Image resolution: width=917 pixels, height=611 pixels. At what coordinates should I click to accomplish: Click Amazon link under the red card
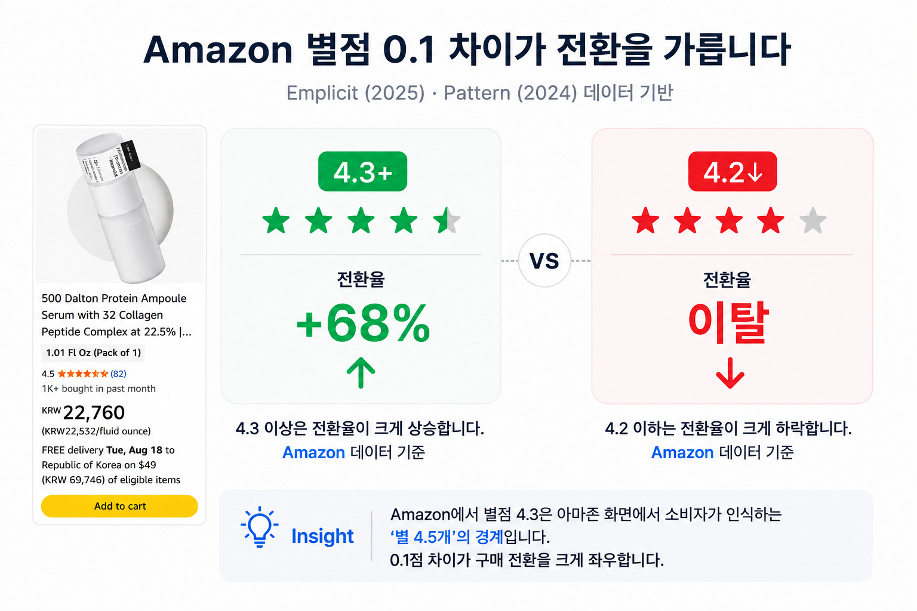point(682,453)
